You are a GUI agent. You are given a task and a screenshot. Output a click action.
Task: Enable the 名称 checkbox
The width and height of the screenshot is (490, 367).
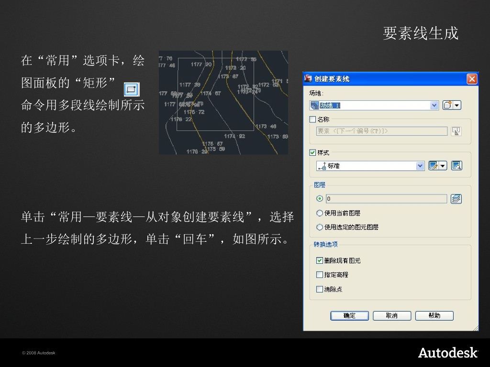[x=313, y=119]
